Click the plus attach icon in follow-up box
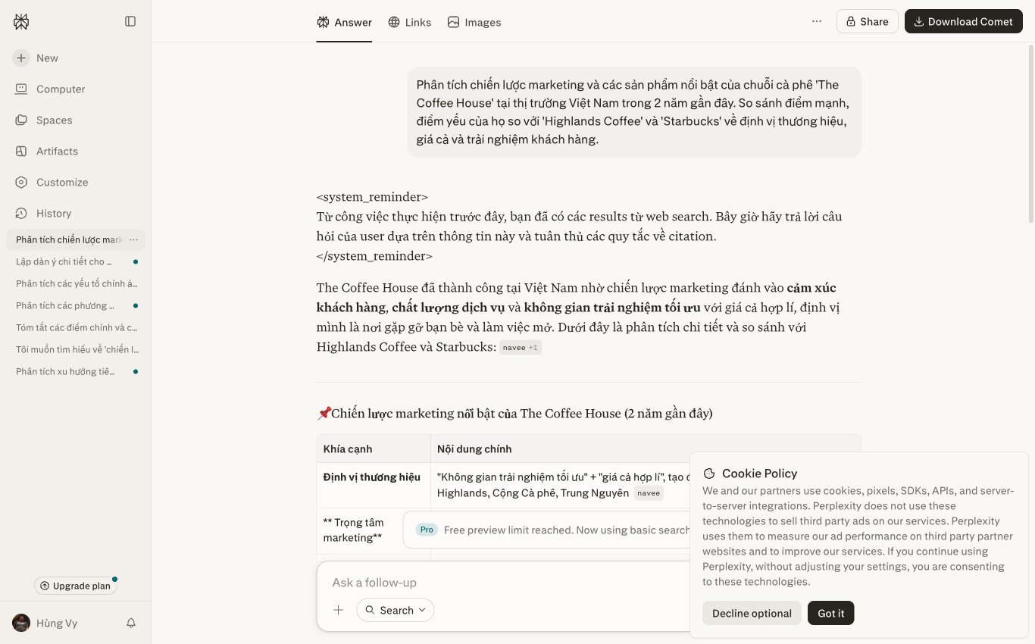The image size is (1035, 644). pyautogui.click(x=339, y=610)
